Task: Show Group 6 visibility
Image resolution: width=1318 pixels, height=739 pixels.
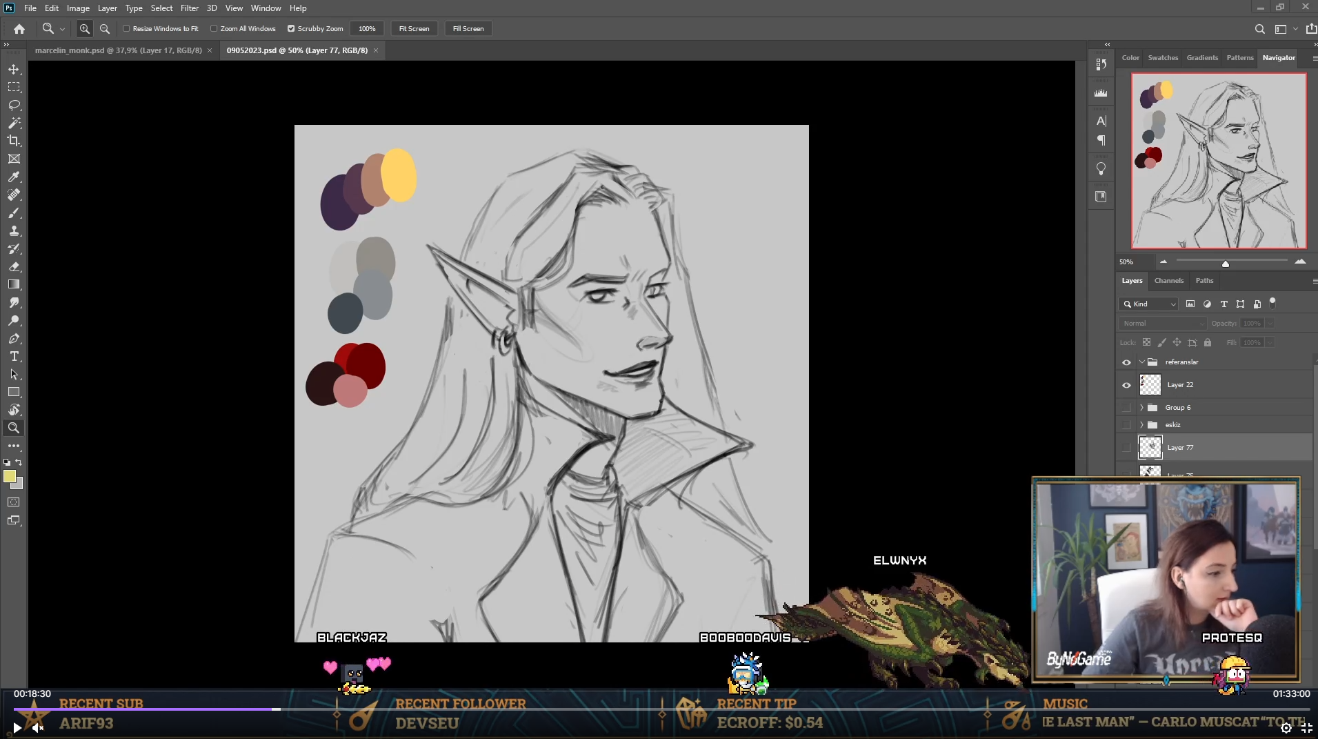Action: [x=1126, y=408]
